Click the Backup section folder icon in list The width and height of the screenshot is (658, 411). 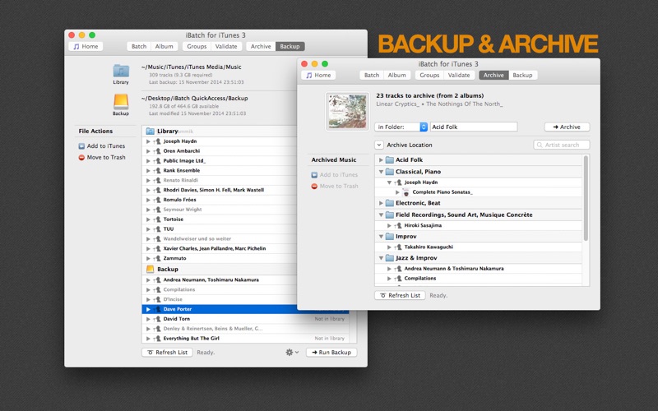point(150,270)
